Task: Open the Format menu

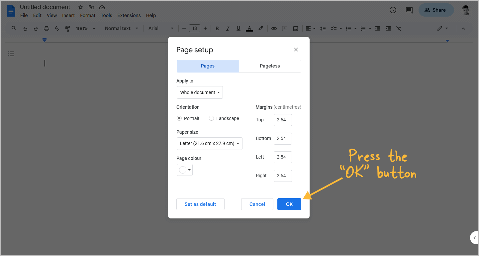Action: coord(87,15)
